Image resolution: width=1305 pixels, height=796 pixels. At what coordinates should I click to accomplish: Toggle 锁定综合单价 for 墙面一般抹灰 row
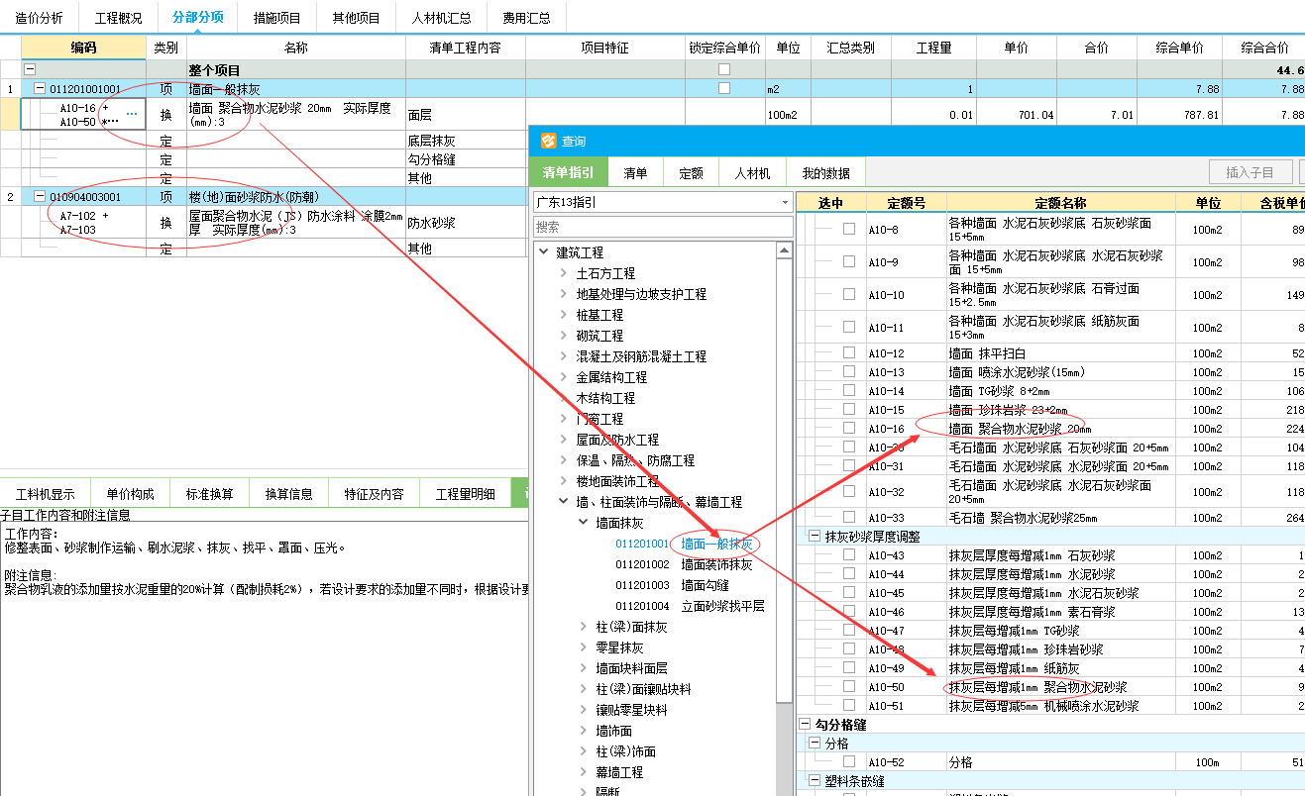[x=724, y=88]
